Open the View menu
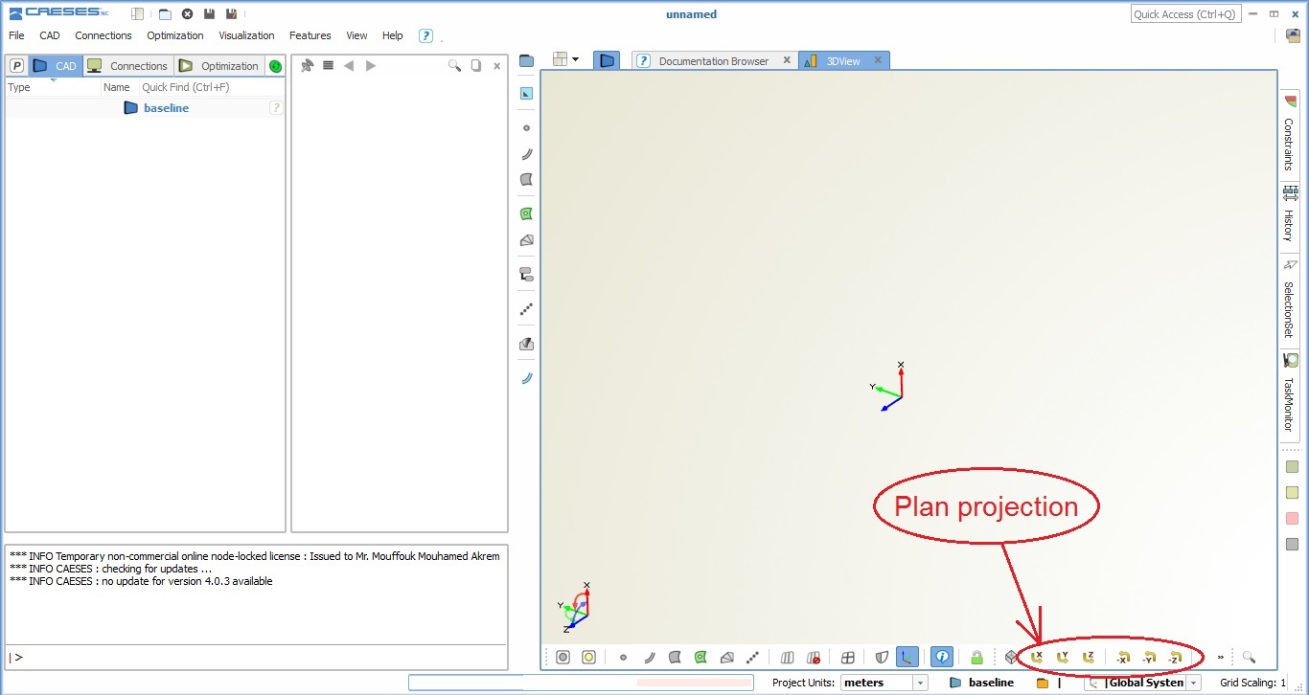 pos(356,35)
